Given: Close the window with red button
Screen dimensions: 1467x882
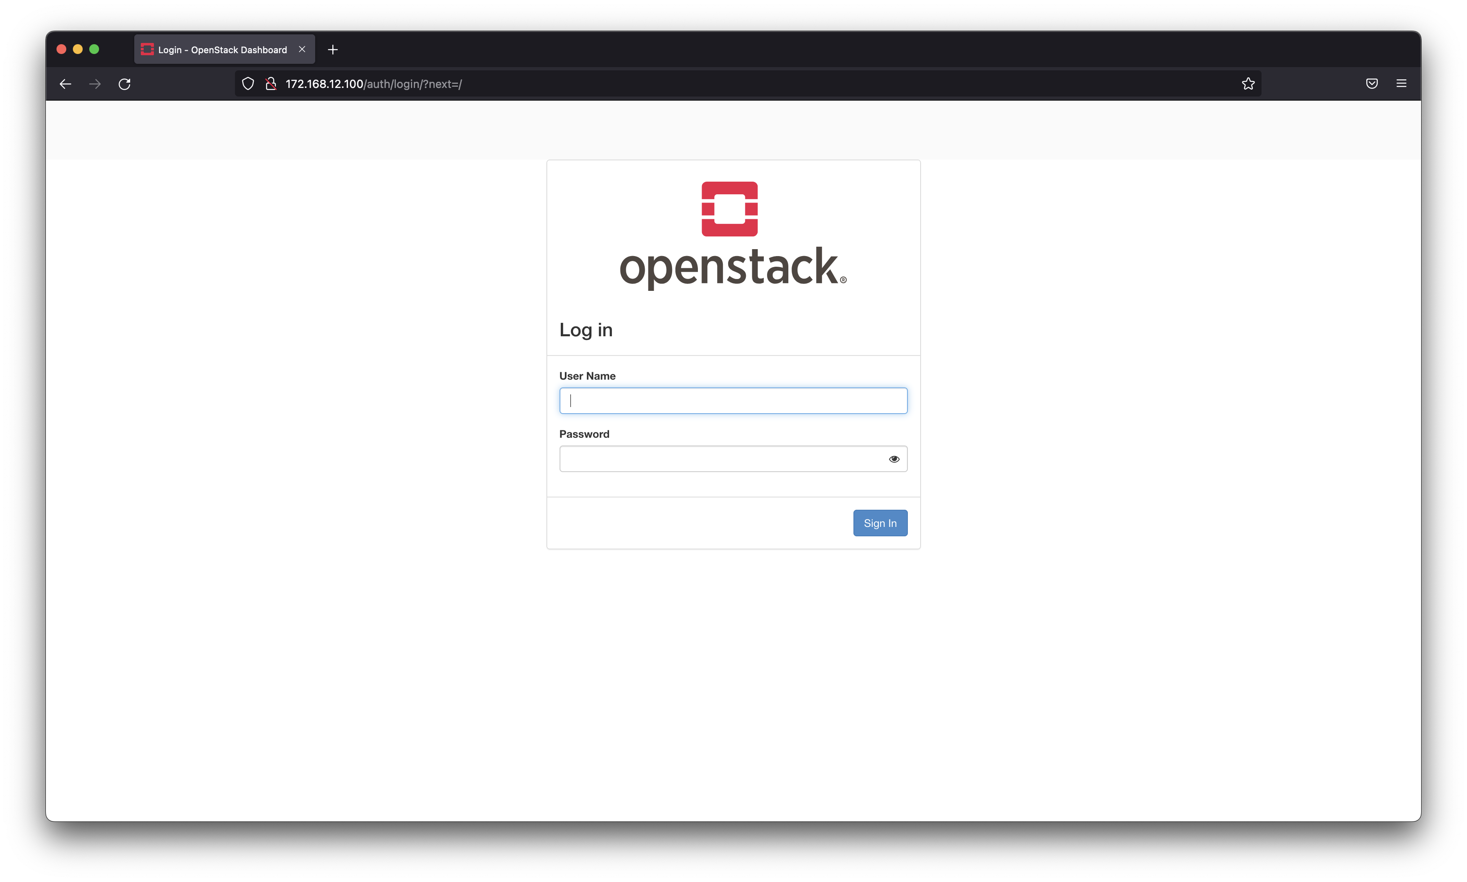Looking at the screenshot, I should coord(61,49).
